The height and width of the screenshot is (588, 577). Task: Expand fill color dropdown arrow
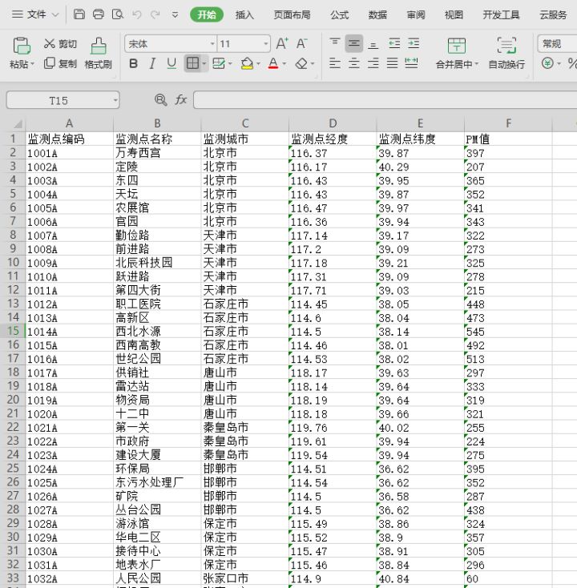point(259,64)
